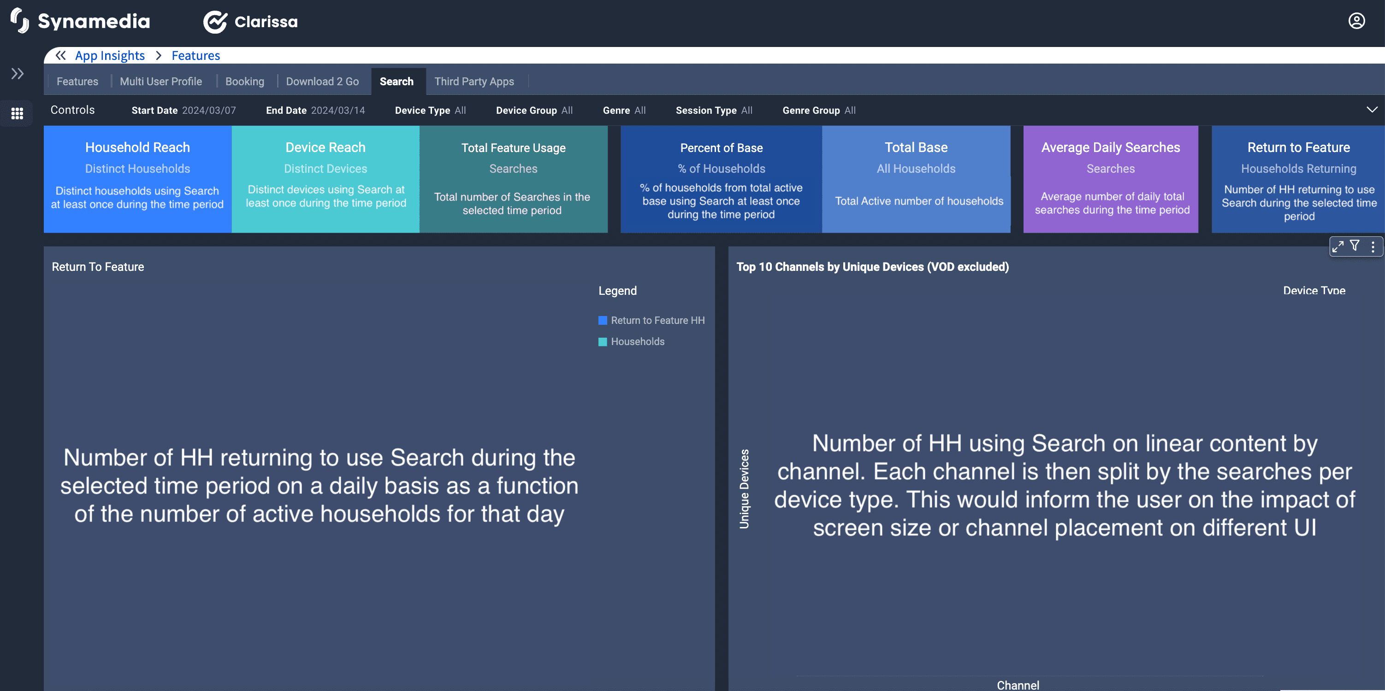Click the Clarissa logo icon
Screen dimensions: 1385x691
point(215,22)
